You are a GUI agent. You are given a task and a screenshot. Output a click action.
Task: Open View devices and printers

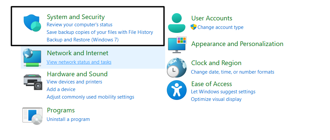[x=74, y=82]
